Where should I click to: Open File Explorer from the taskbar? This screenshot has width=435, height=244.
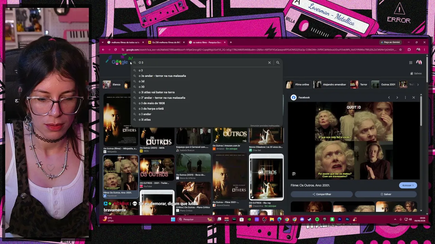(x=272, y=219)
